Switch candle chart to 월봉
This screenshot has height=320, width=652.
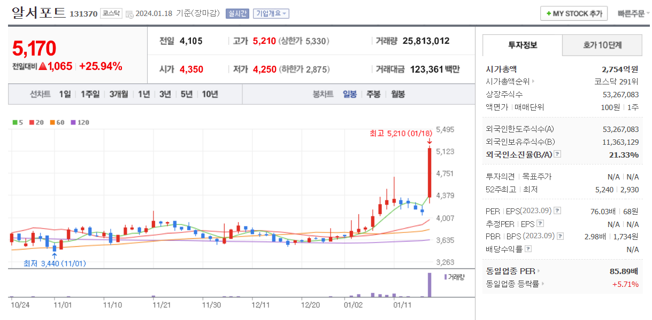(398, 94)
